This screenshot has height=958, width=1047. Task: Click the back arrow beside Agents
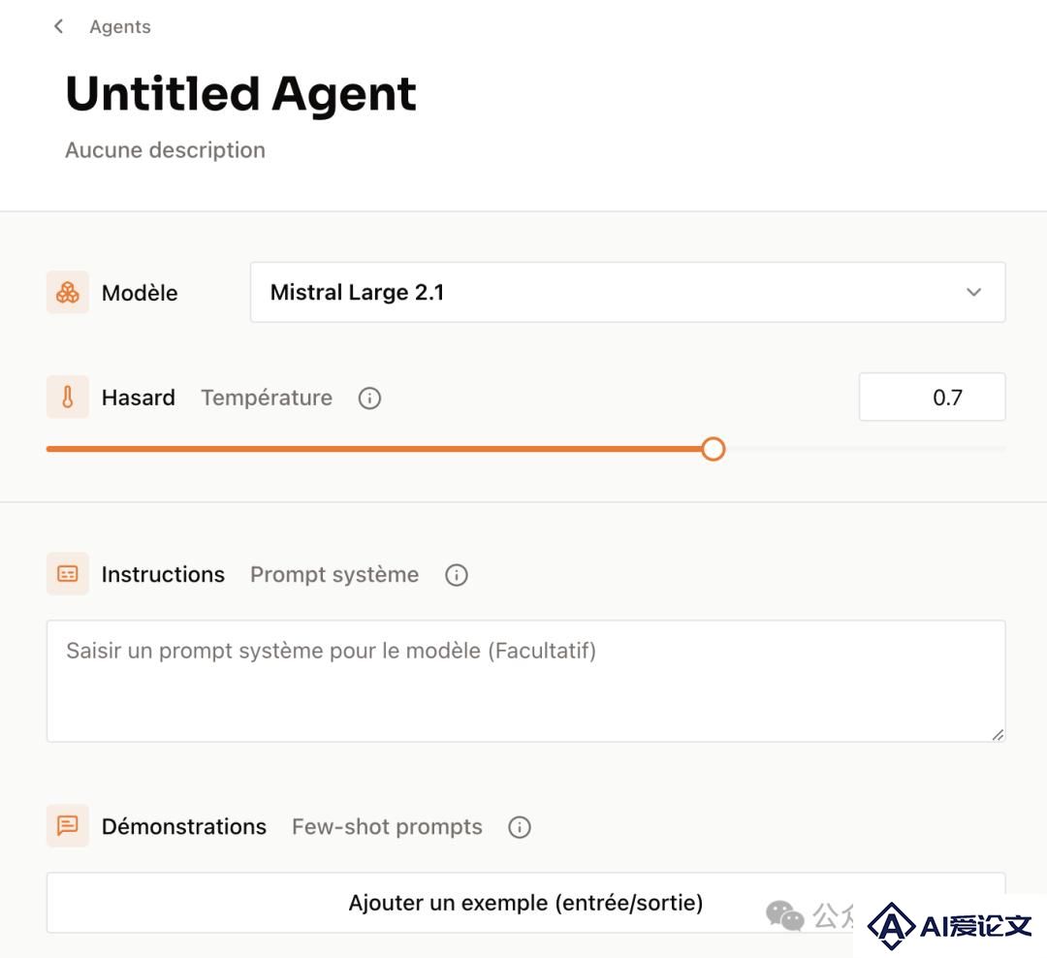click(59, 26)
